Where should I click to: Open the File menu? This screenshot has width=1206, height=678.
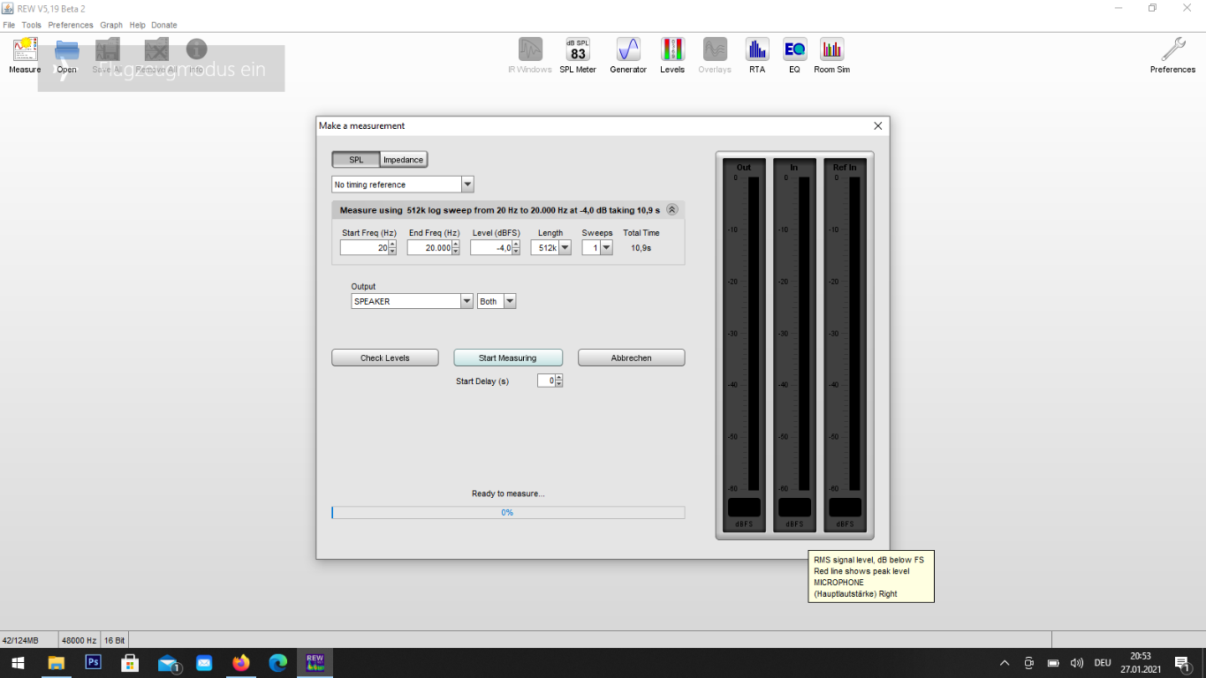(x=9, y=25)
